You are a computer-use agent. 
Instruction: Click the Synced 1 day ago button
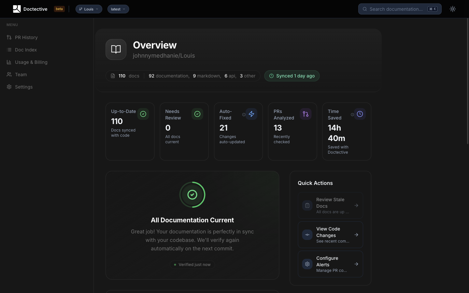tap(292, 76)
